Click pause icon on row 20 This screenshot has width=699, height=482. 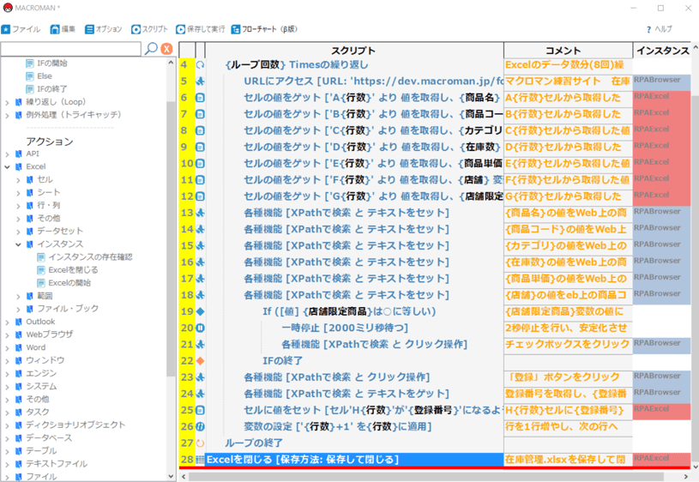pos(200,328)
